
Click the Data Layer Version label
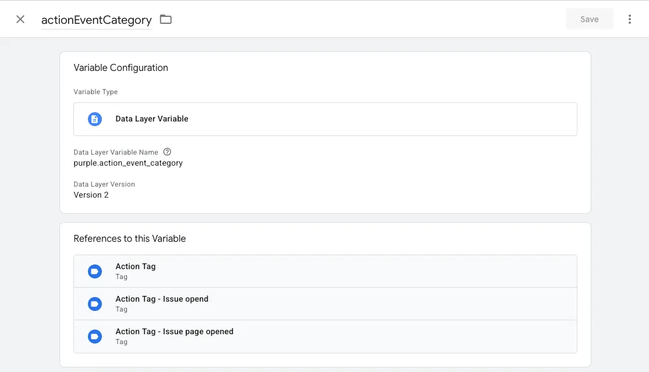click(104, 184)
